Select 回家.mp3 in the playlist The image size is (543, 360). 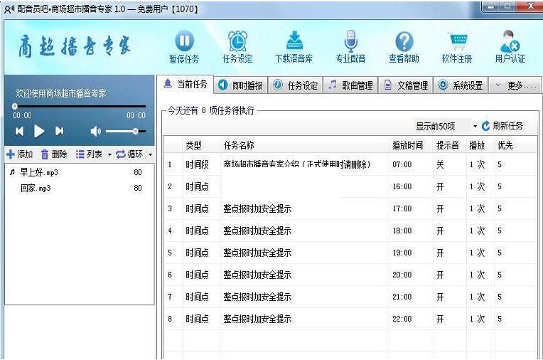(36, 189)
